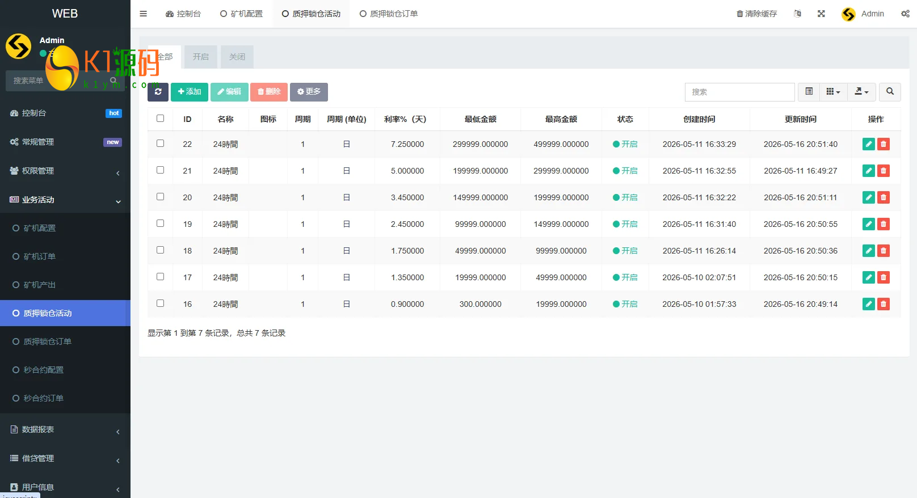Click the refresh table button
The image size is (917, 498).
158,92
